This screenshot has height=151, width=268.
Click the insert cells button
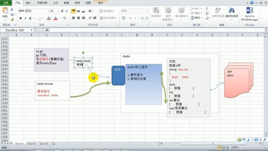pyautogui.click(x=196, y=8)
